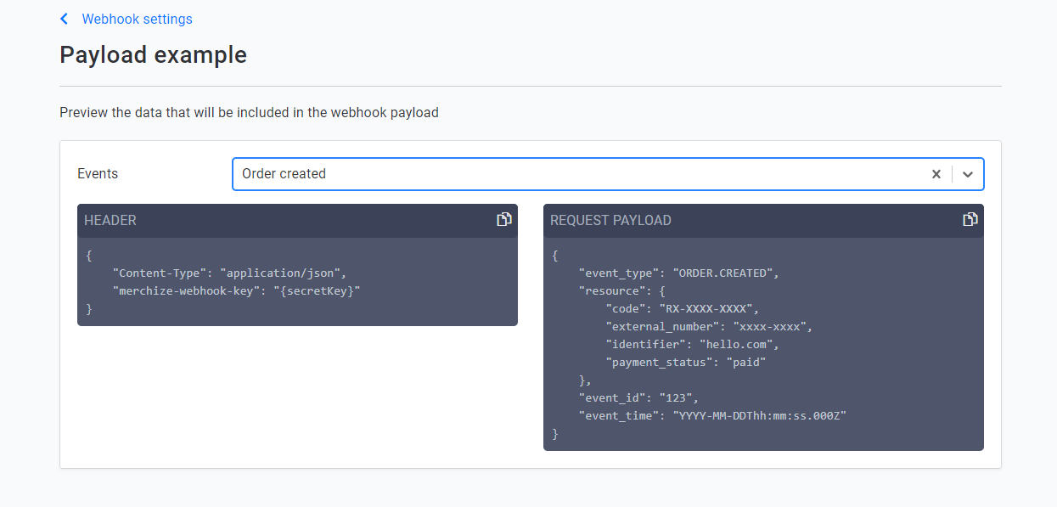The image size is (1057, 507).
Task: Copy the HEADER code block contents
Action: click(504, 220)
